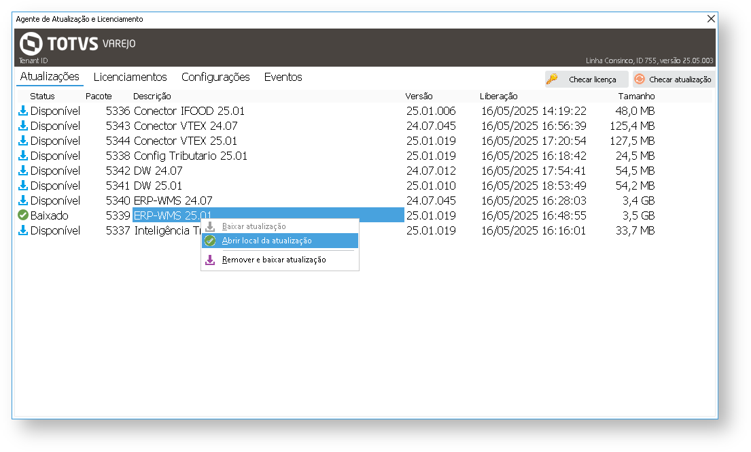Click the download icon for DW 24.07
This screenshot has height=452, width=751.
point(22,171)
